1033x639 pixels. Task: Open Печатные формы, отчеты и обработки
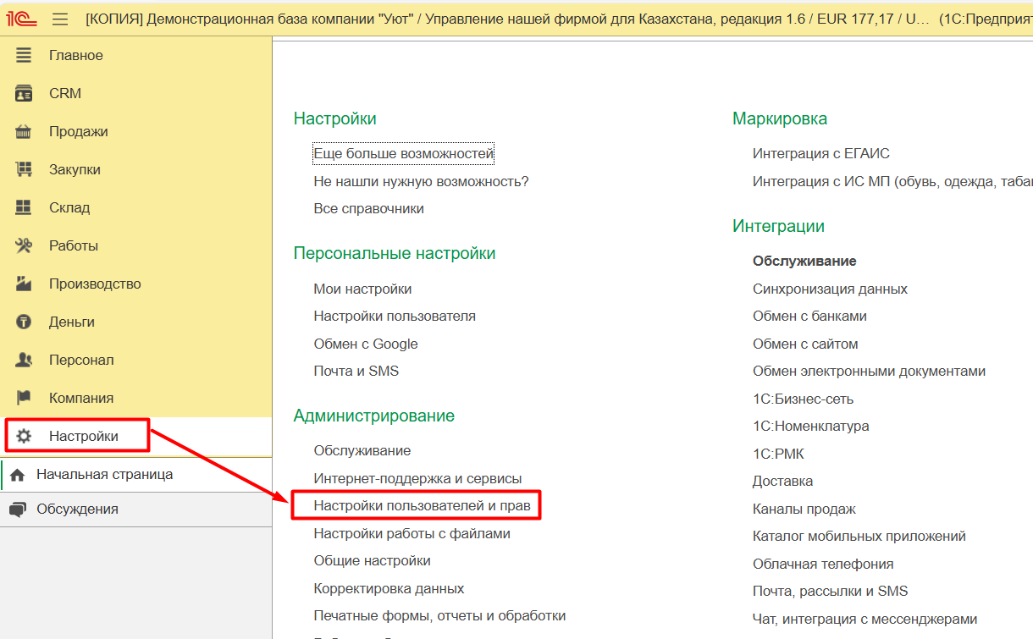point(439,616)
